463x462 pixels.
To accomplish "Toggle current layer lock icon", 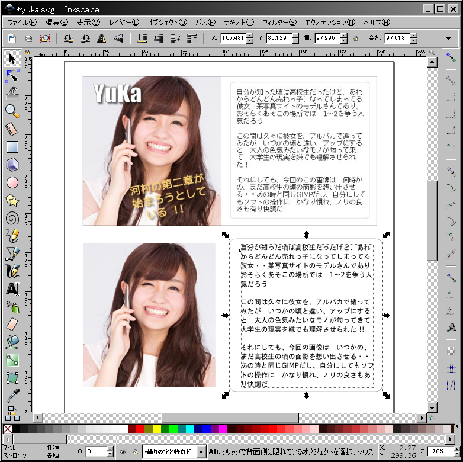I will tap(135, 451).
